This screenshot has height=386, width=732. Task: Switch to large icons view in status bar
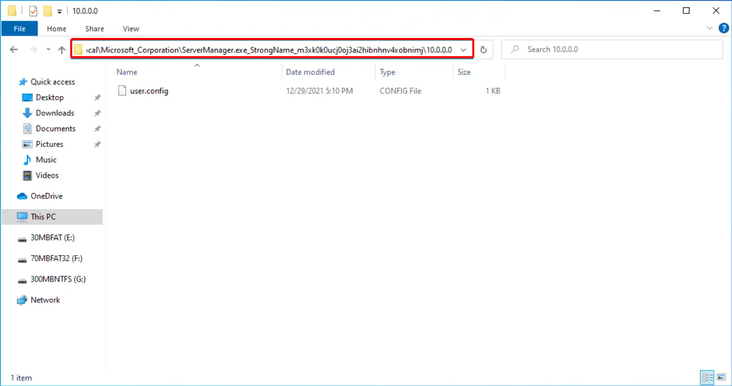pos(721,377)
